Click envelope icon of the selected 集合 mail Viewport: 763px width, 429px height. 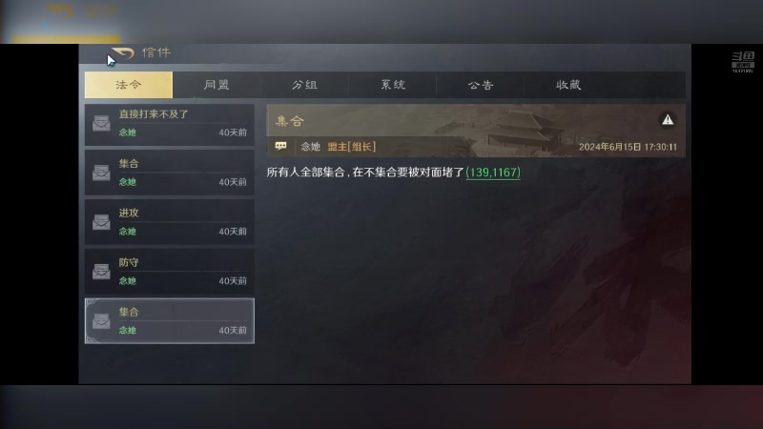(101, 321)
